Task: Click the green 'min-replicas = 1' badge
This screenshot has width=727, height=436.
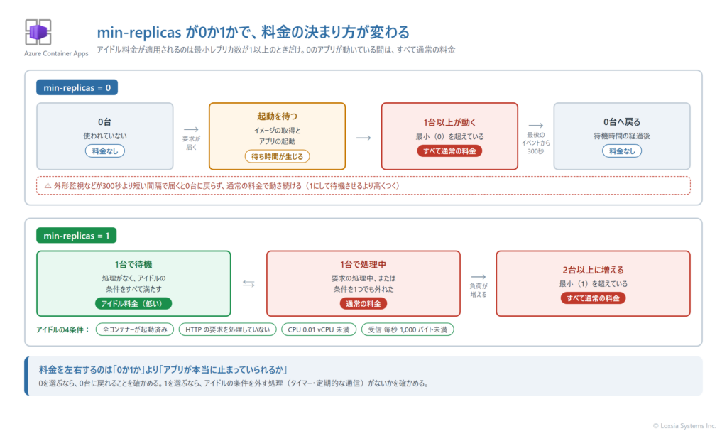Action: click(x=77, y=236)
